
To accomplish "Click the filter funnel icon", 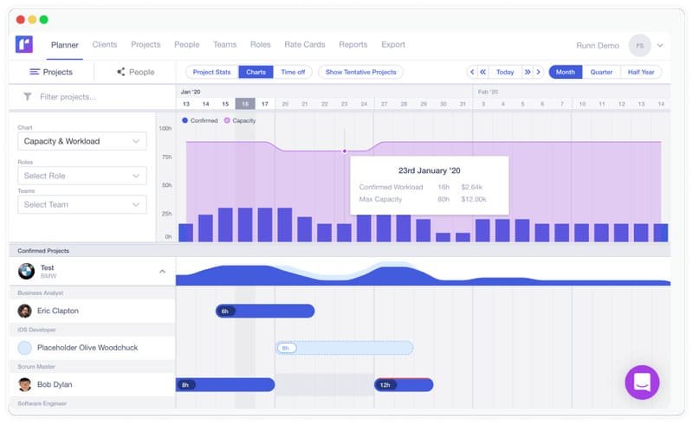I will tap(28, 97).
